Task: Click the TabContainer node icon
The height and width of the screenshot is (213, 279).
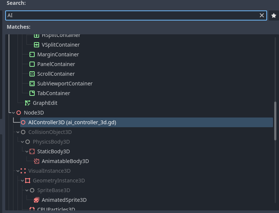Action: click(x=32, y=93)
